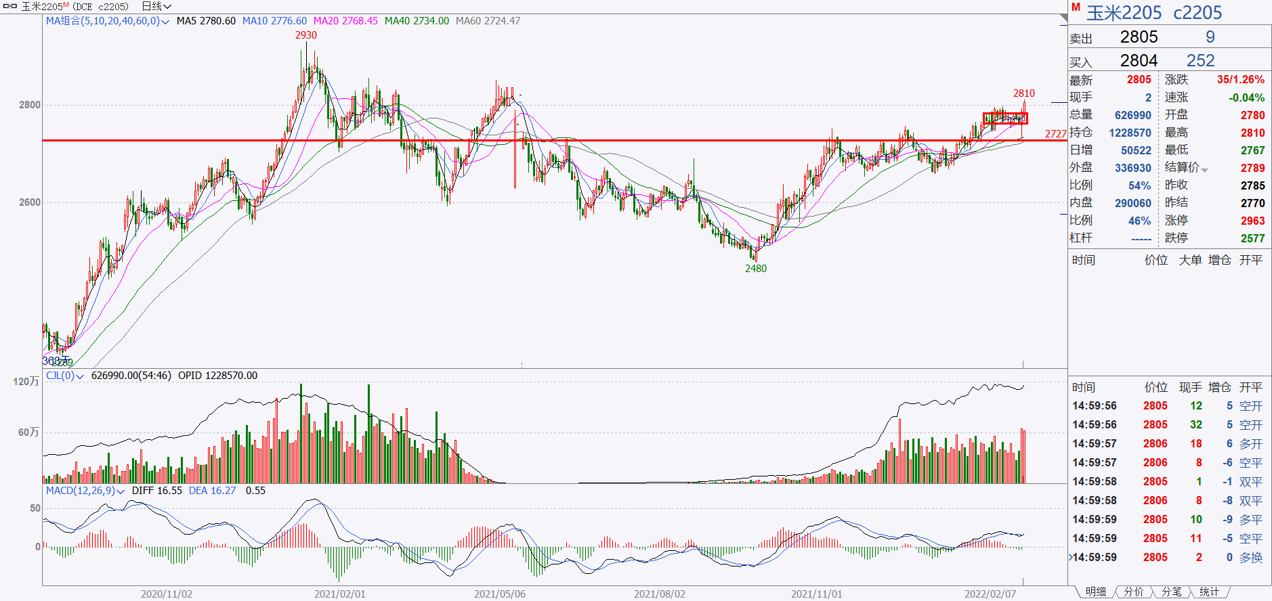
Task: Click the 内盘 value 290060
Action: pyautogui.click(x=1132, y=203)
